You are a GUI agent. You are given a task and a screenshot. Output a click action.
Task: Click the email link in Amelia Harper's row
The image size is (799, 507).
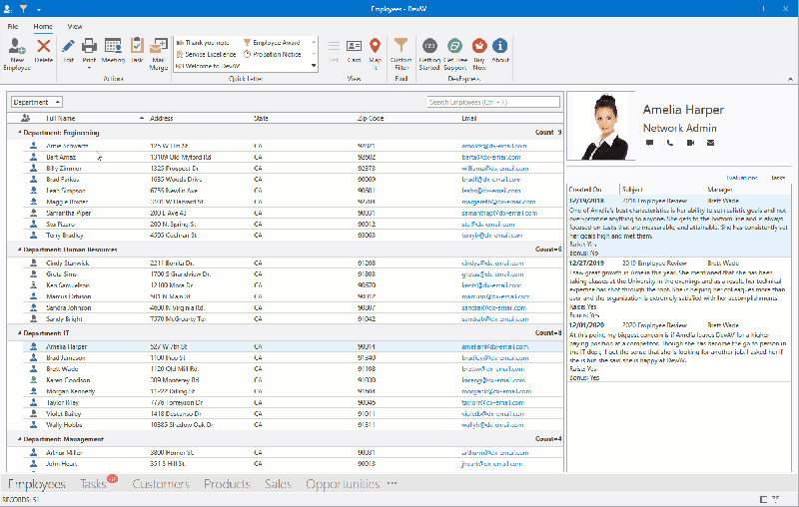click(494, 346)
